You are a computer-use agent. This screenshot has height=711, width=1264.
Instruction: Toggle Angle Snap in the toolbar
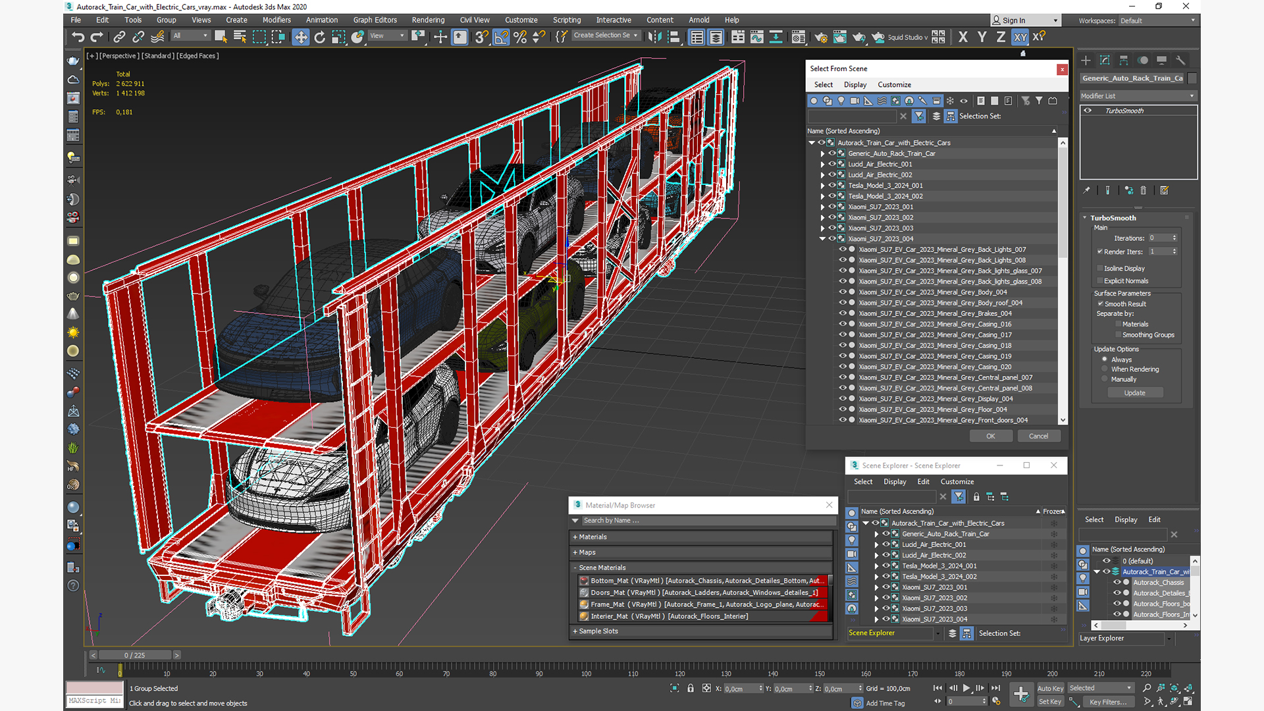501,37
